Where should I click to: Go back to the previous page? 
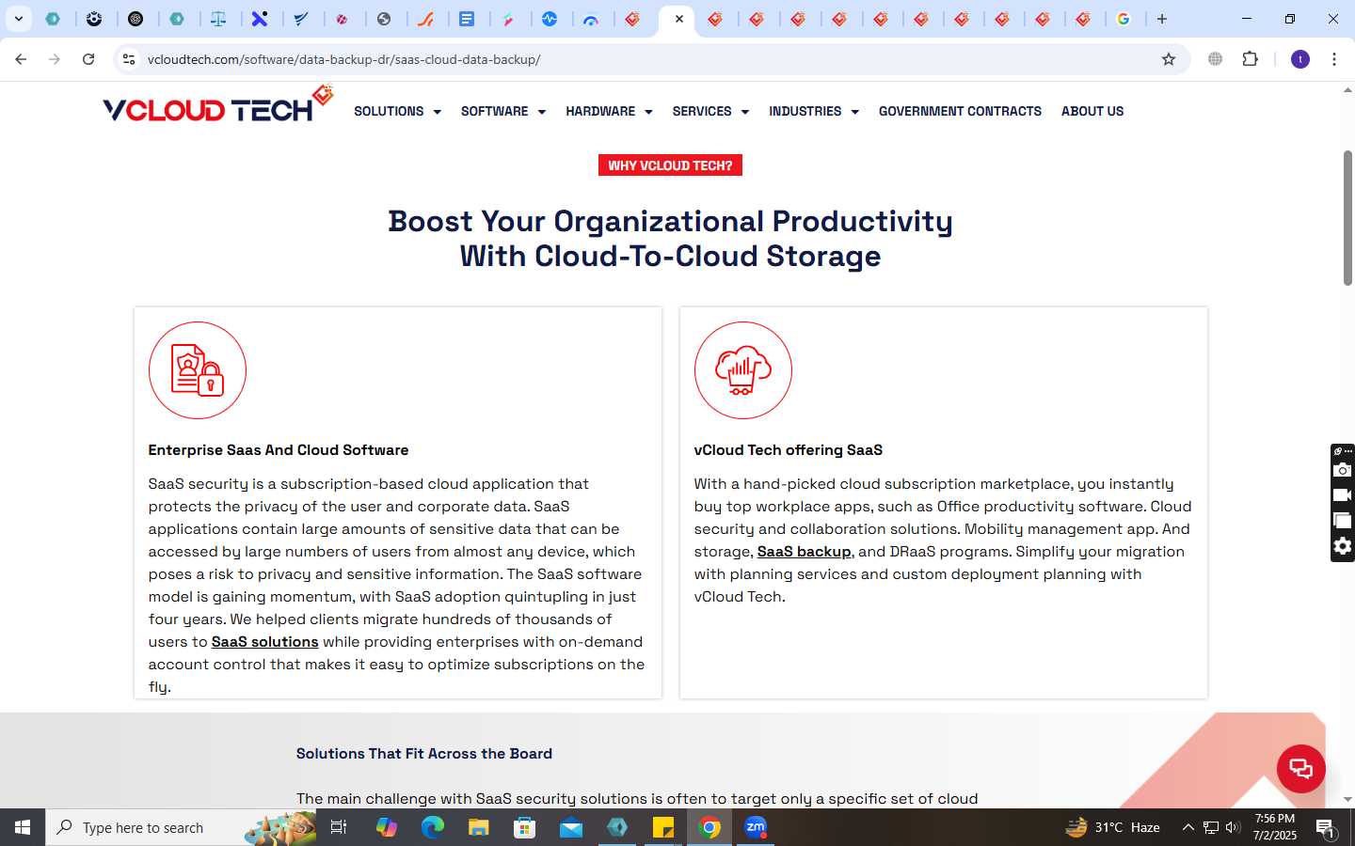[x=21, y=59]
